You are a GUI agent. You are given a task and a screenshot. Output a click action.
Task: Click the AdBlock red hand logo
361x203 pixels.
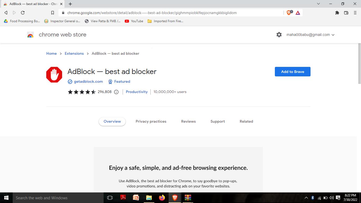click(x=54, y=75)
